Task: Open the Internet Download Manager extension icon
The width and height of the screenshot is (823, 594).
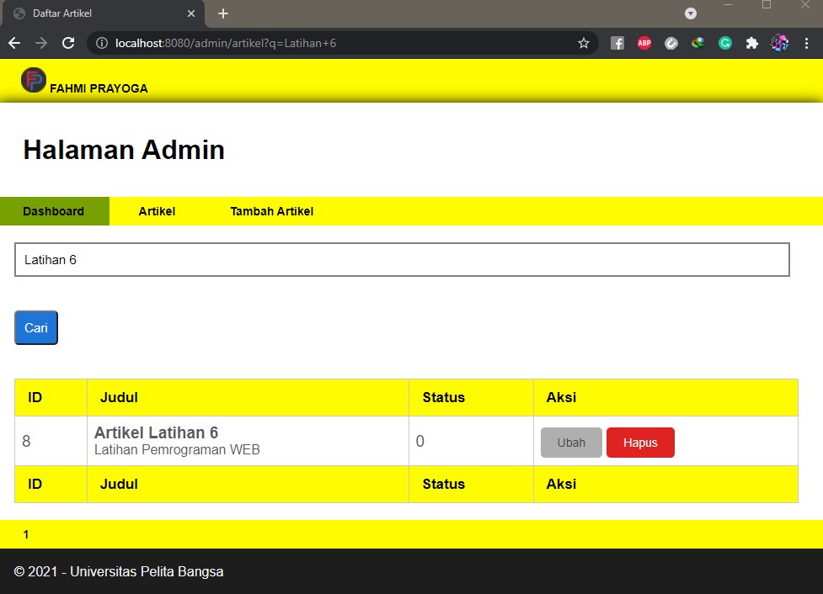Action: [x=698, y=42]
